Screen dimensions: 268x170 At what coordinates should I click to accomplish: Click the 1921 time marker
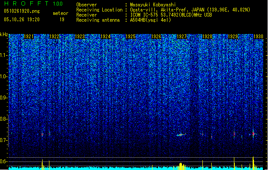29,37
